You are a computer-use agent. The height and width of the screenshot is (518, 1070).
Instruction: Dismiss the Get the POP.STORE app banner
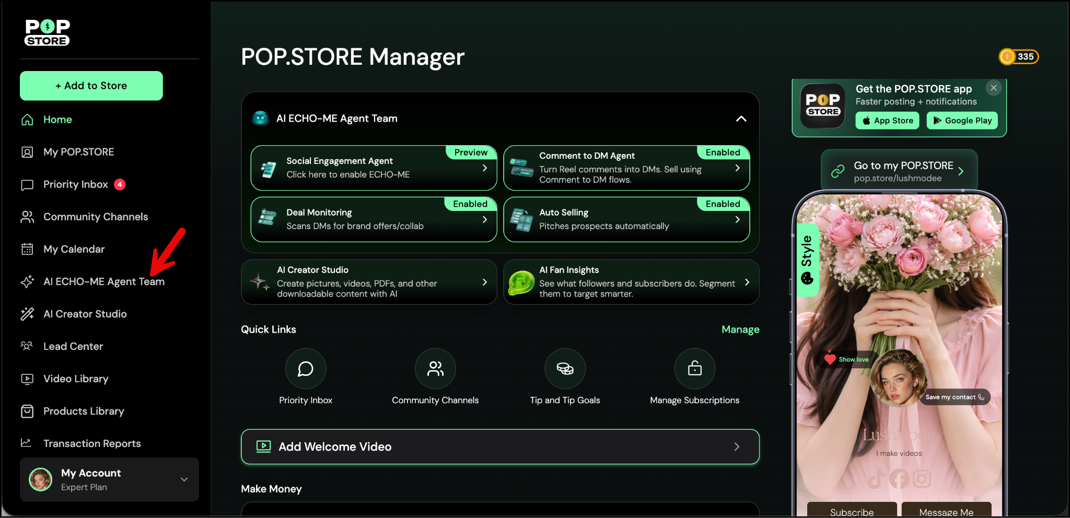pos(994,88)
